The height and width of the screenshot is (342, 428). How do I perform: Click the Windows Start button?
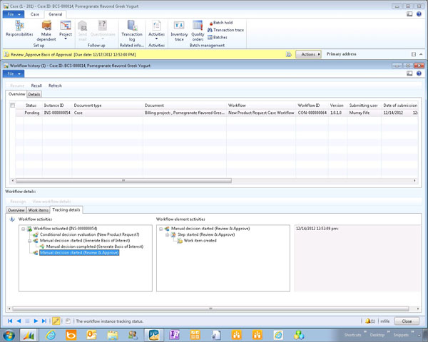click(9, 335)
